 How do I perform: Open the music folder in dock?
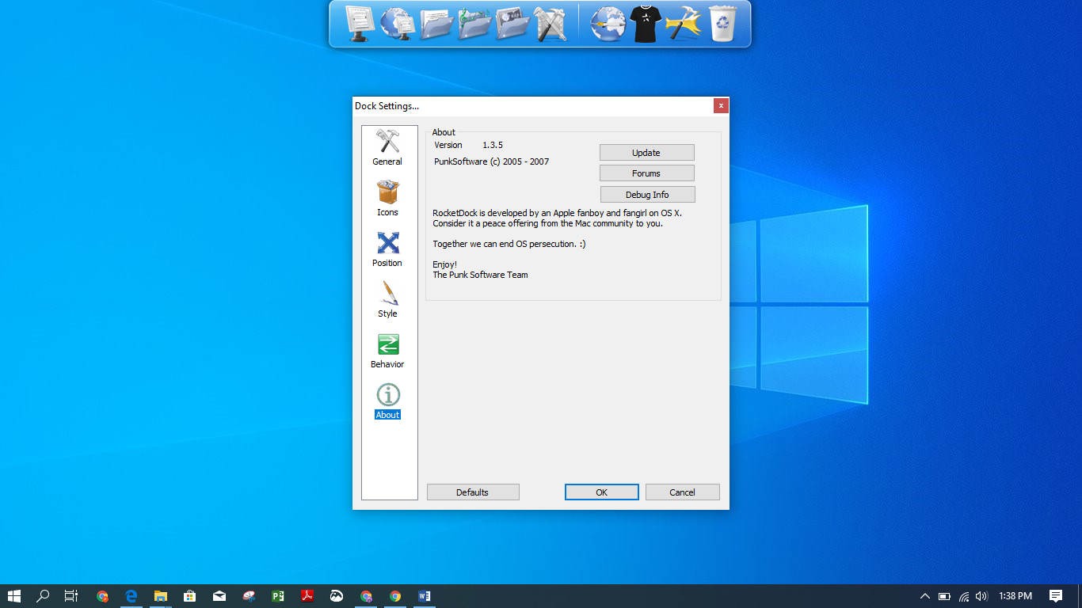[474, 24]
